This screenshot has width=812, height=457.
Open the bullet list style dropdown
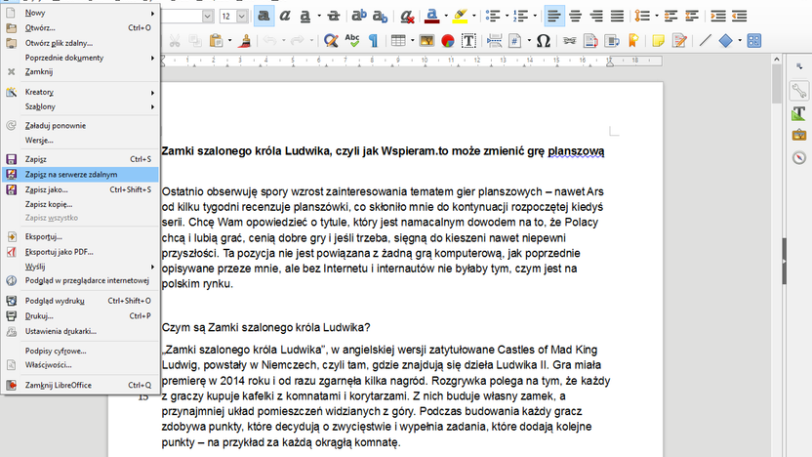click(507, 16)
